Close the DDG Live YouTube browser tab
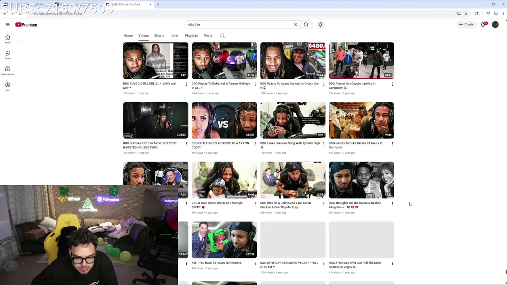This screenshot has height=285, width=507. (x=151, y=4)
